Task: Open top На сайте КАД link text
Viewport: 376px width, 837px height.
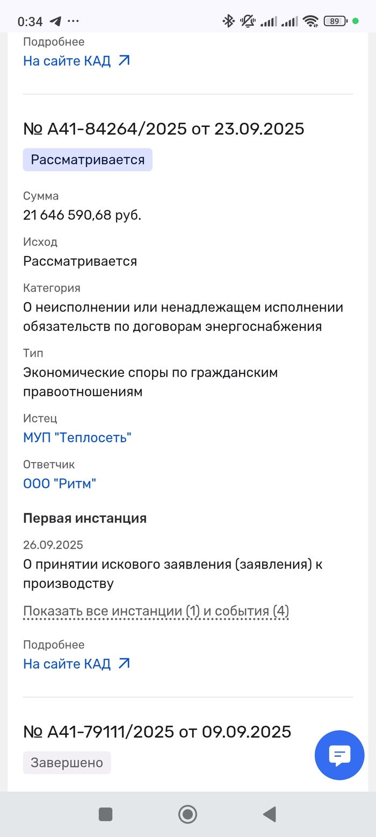Action: (x=67, y=61)
